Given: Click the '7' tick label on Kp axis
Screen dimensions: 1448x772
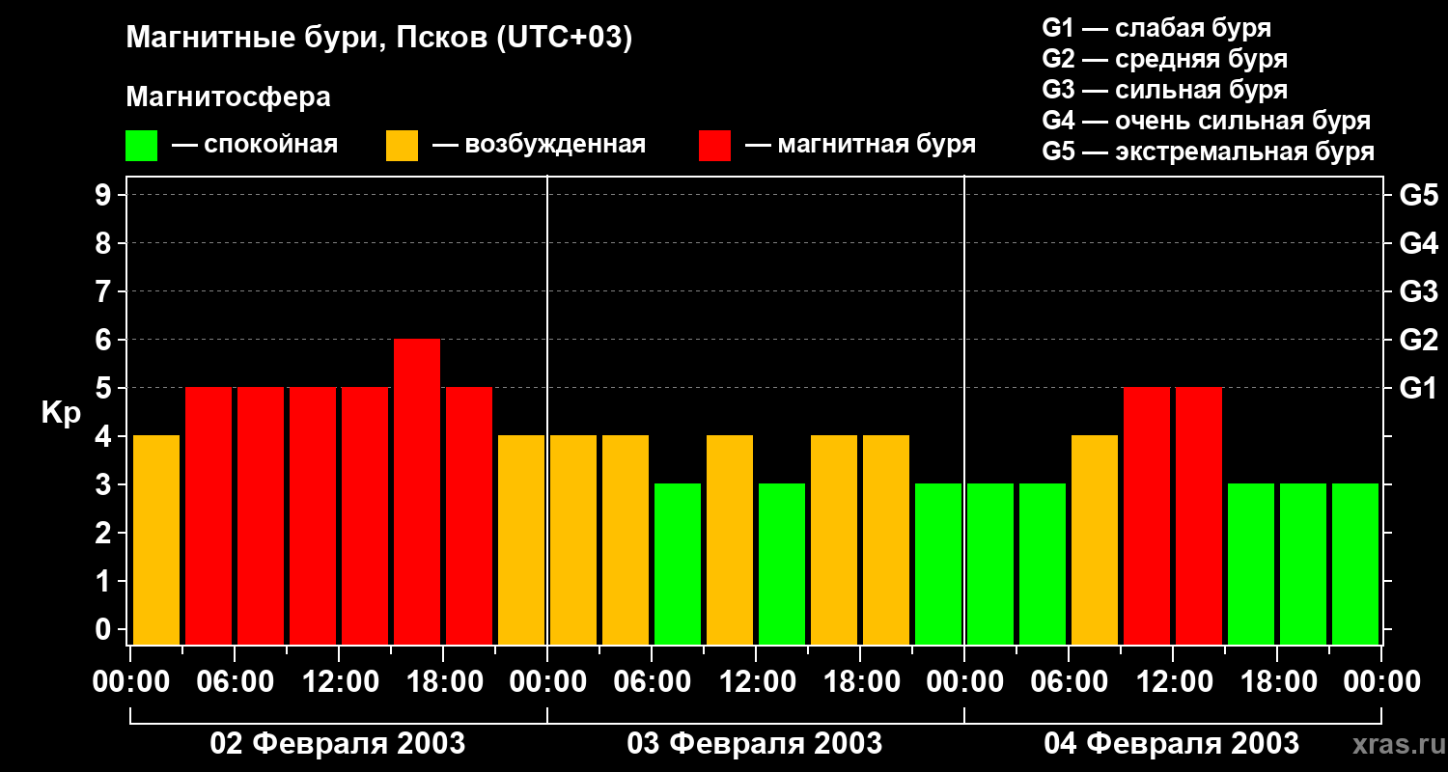Looking at the screenshot, I should (105, 291).
